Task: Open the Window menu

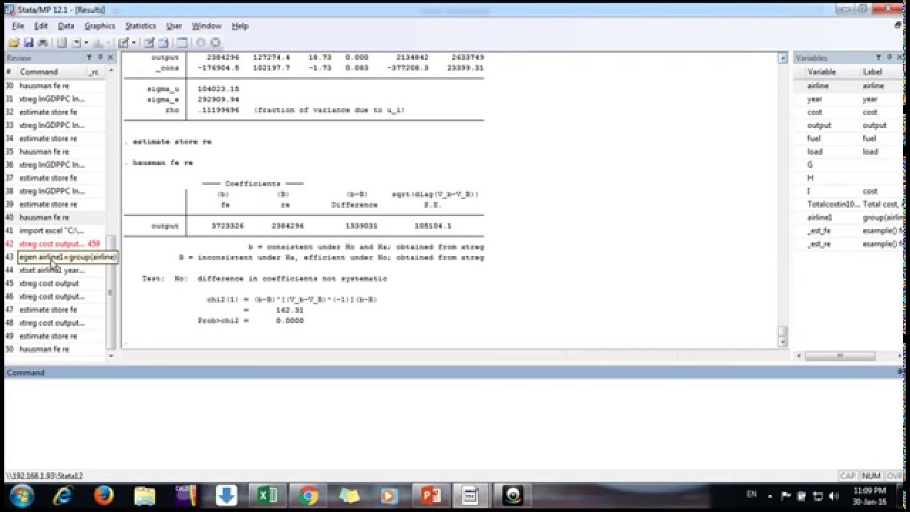Action: tap(206, 26)
